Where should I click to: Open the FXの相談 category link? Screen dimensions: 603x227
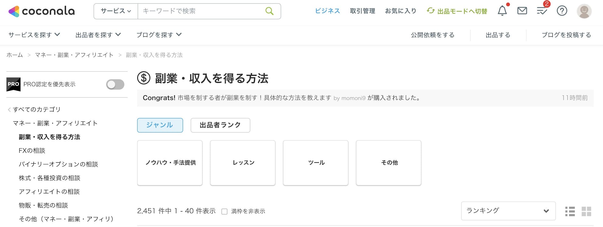pos(32,151)
